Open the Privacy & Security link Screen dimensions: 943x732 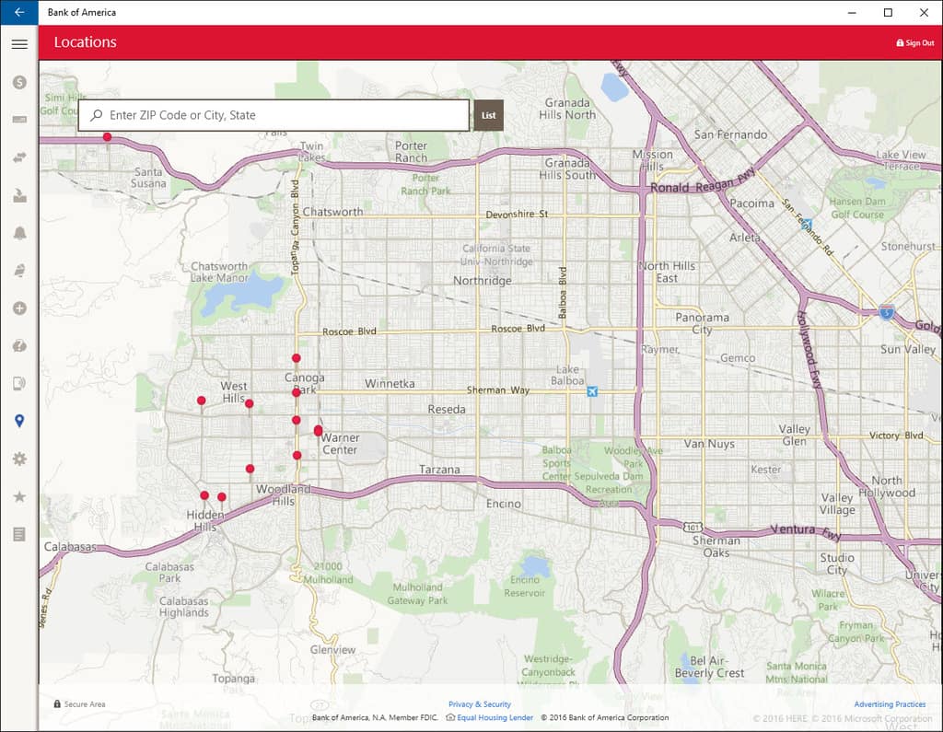(479, 703)
